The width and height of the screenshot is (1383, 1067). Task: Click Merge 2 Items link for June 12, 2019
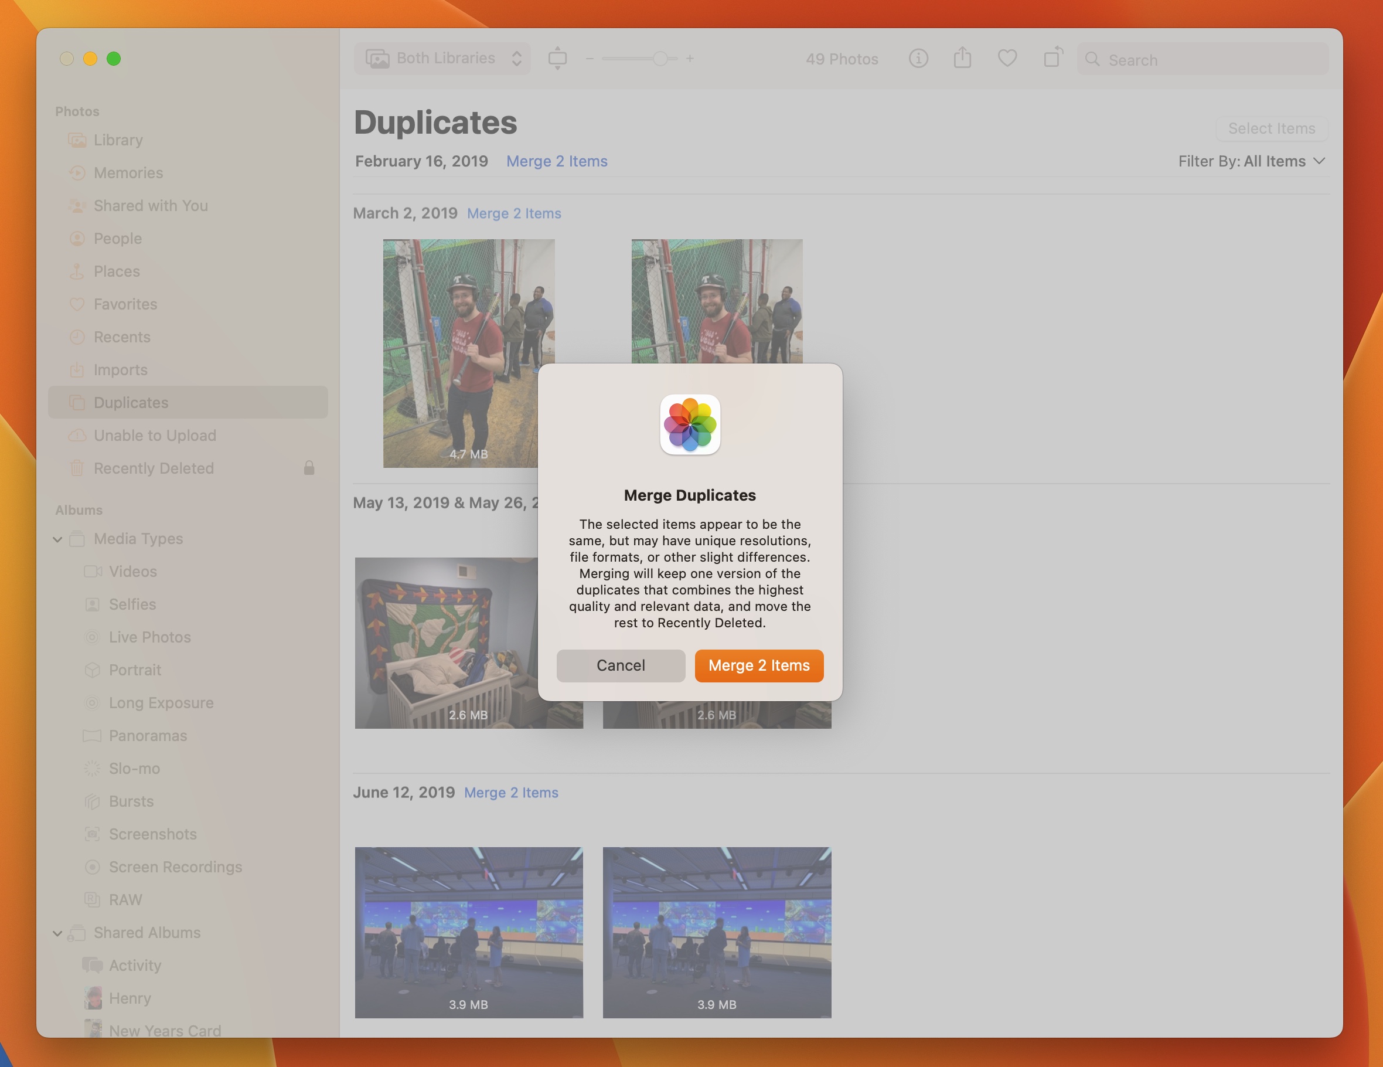point(511,793)
